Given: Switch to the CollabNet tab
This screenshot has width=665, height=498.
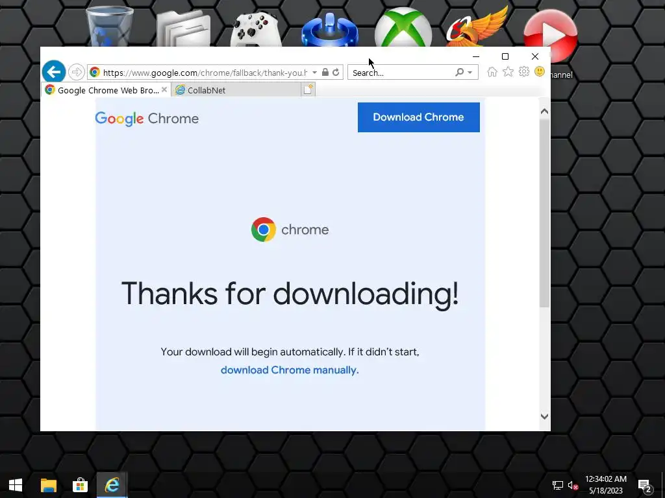Looking at the screenshot, I should coord(236,89).
